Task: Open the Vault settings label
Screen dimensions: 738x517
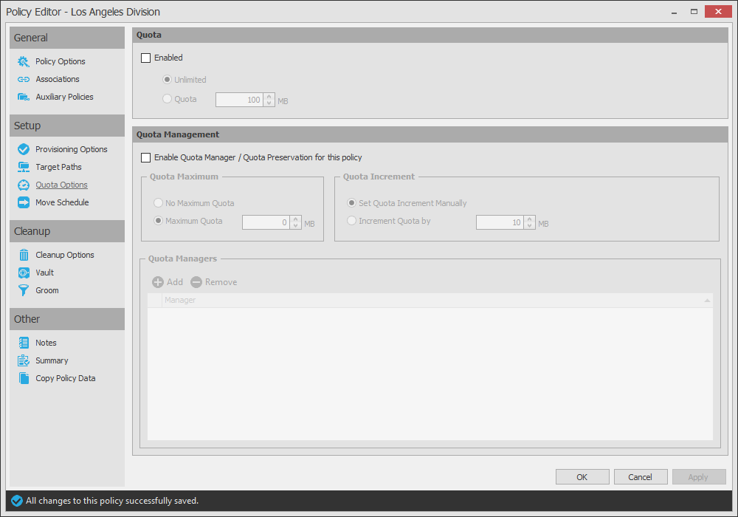Action: point(45,273)
